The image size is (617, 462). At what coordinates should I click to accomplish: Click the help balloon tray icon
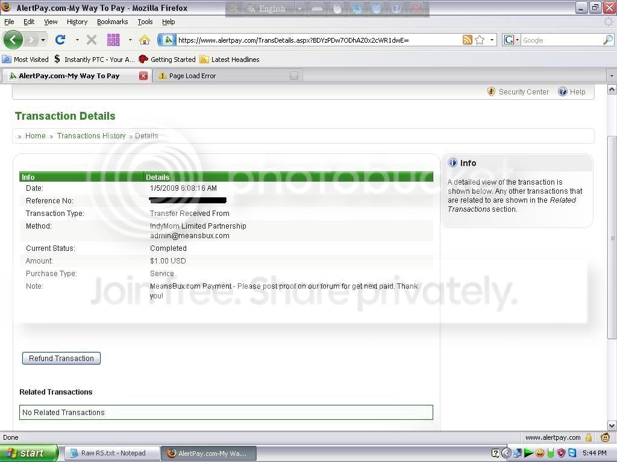pos(495,454)
